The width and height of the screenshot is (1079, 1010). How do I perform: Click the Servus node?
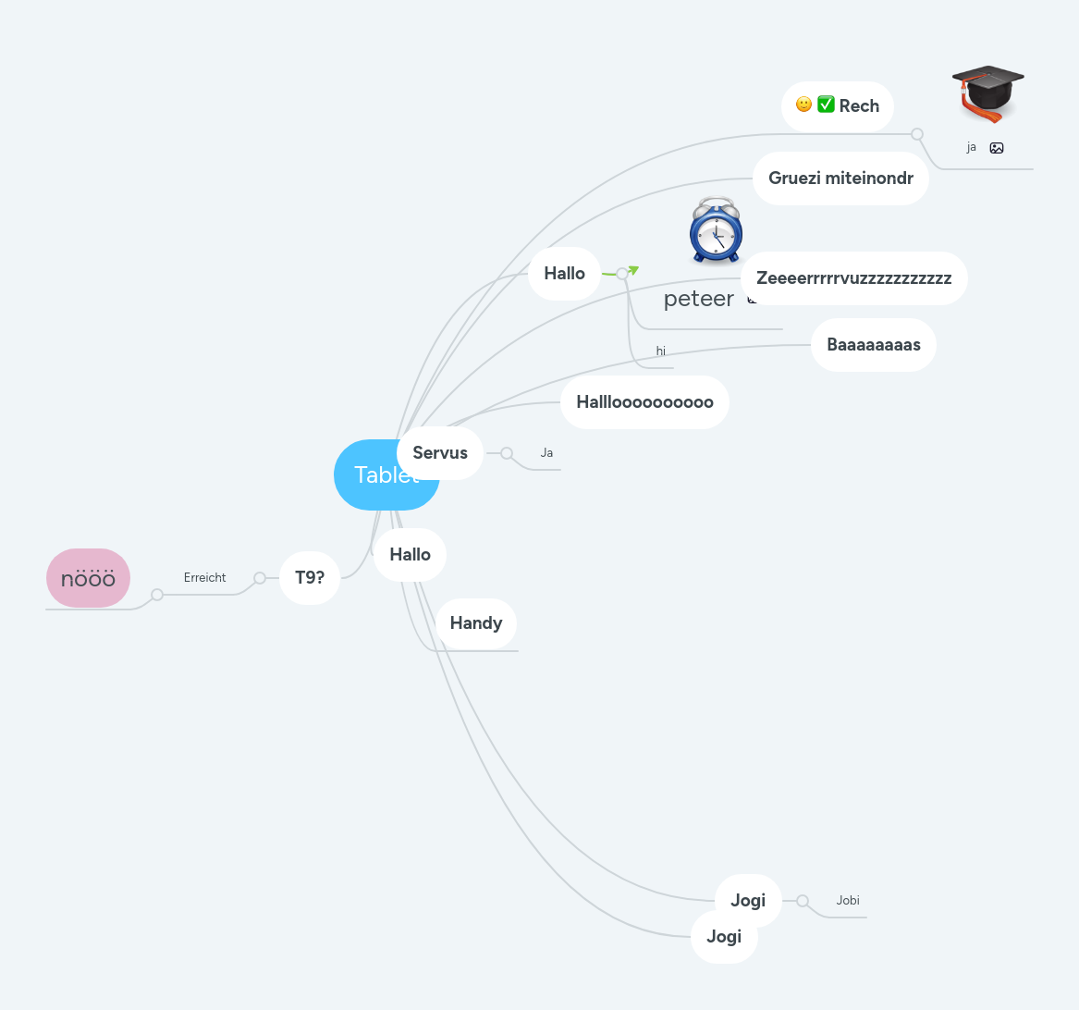click(440, 452)
